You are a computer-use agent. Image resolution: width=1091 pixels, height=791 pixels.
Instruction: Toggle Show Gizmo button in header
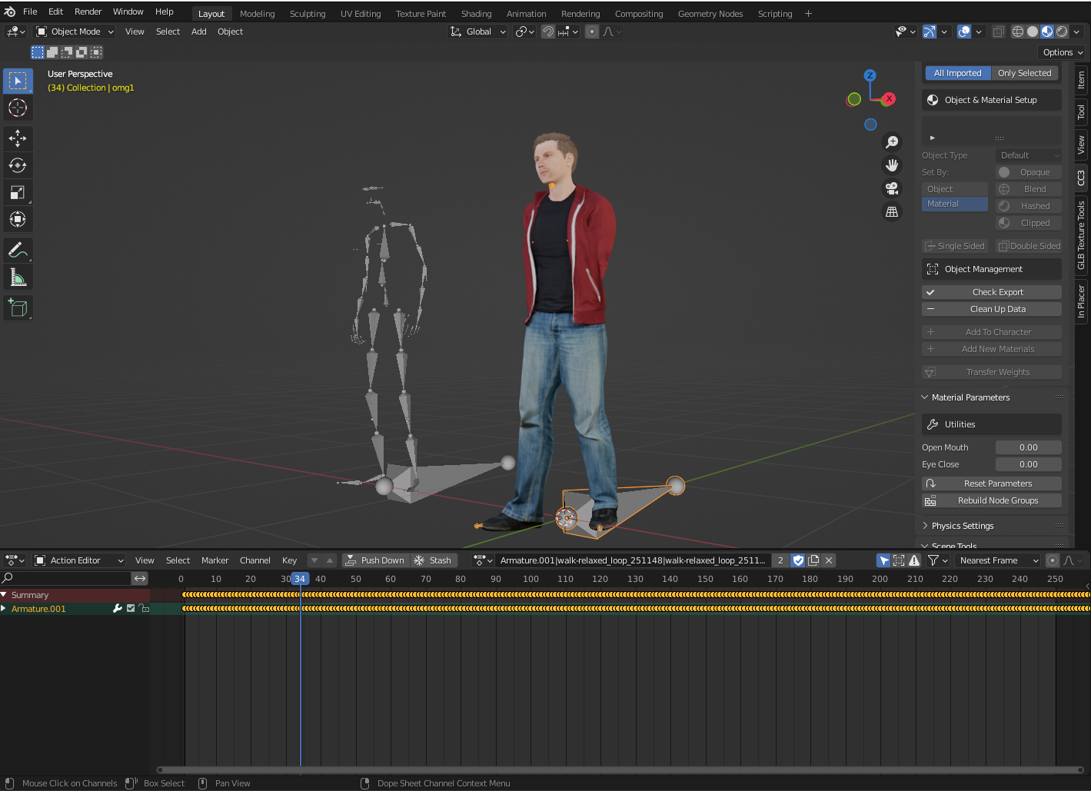click(x=930, y=32)
